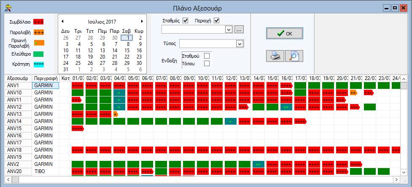Toggle the Περιοχή checkbox
Image resolution: width=412 pixels, height=187 pixels.
tap(216, 21)
